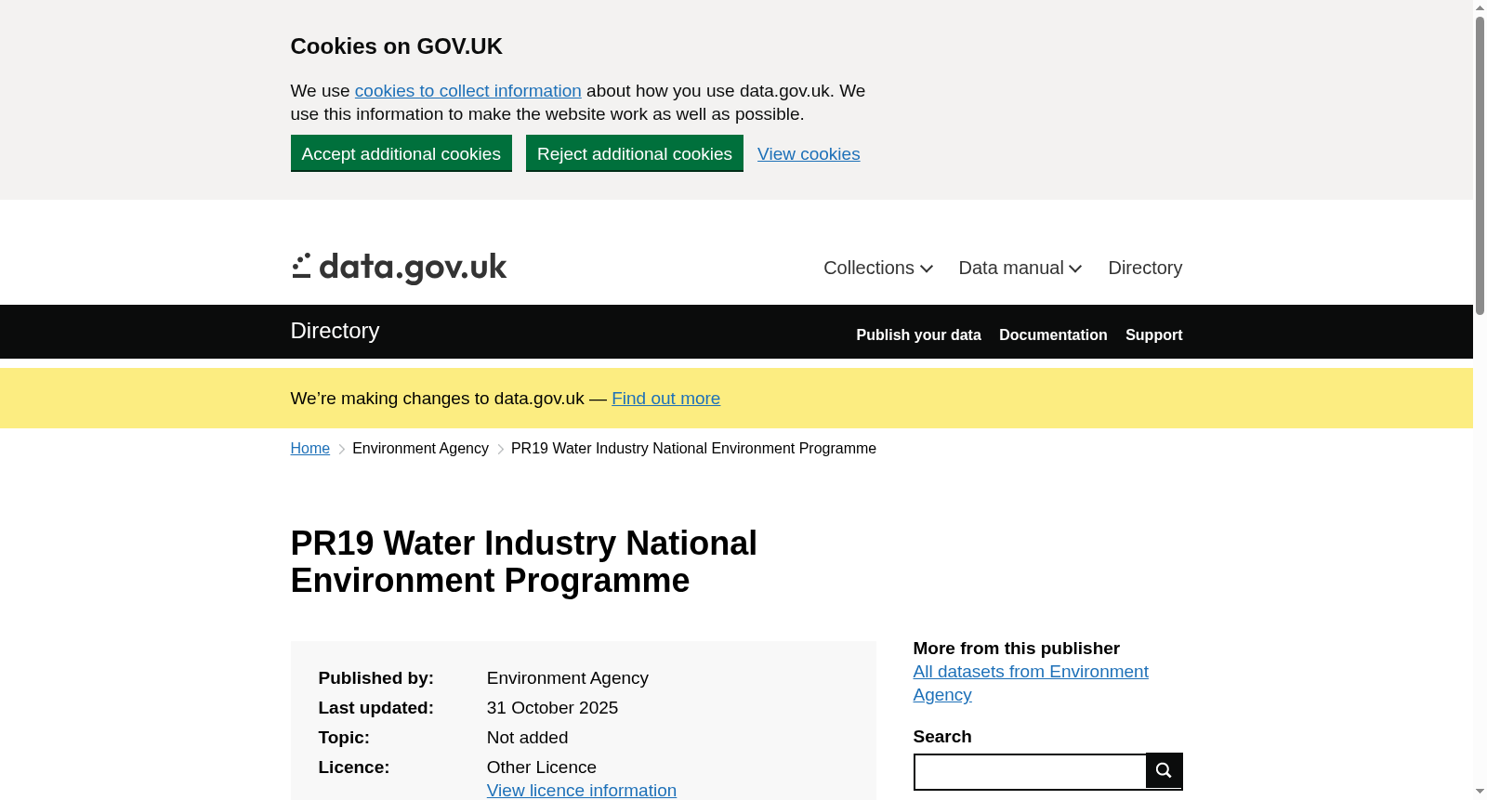Image resolution: width=1487 pixels, height=800 pixels.
Task: Open 'cookies to collect information' link
Action: point(467,91)
